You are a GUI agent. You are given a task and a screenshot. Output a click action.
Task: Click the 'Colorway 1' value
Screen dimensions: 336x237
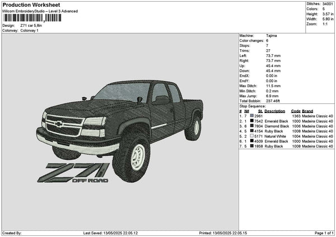click(29, 31)
